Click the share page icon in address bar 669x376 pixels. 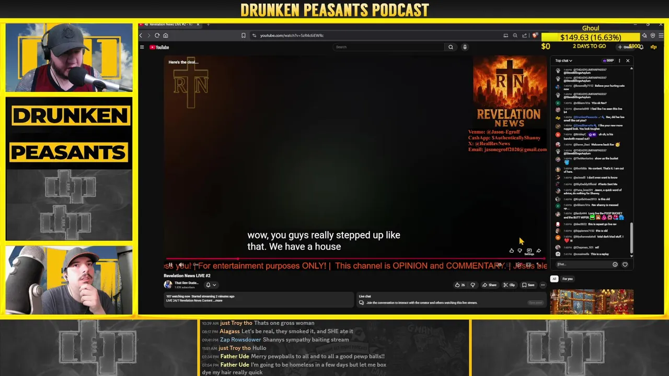point(525,36)
